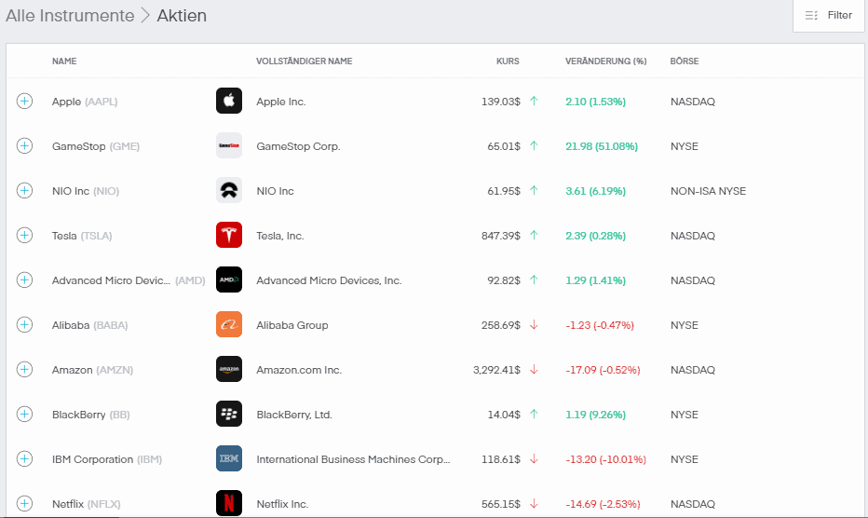Click the NIO logo icon
This screenshot has height=518, width=868.
[x=228, y=191]
